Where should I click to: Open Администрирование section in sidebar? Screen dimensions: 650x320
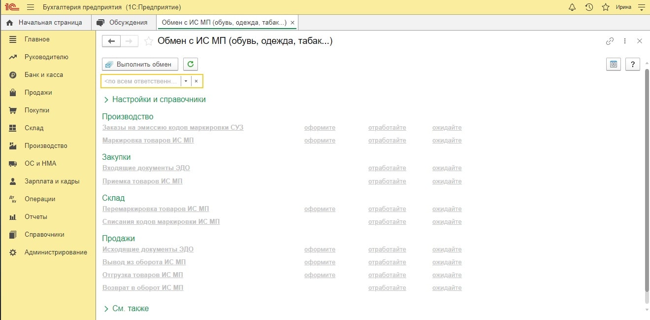coord(56,252)
